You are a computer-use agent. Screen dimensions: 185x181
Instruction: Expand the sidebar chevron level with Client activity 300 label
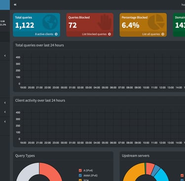pos(5,122)
